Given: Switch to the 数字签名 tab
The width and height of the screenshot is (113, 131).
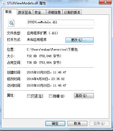Looking at the screenshot, I should [x=25, y=12].
